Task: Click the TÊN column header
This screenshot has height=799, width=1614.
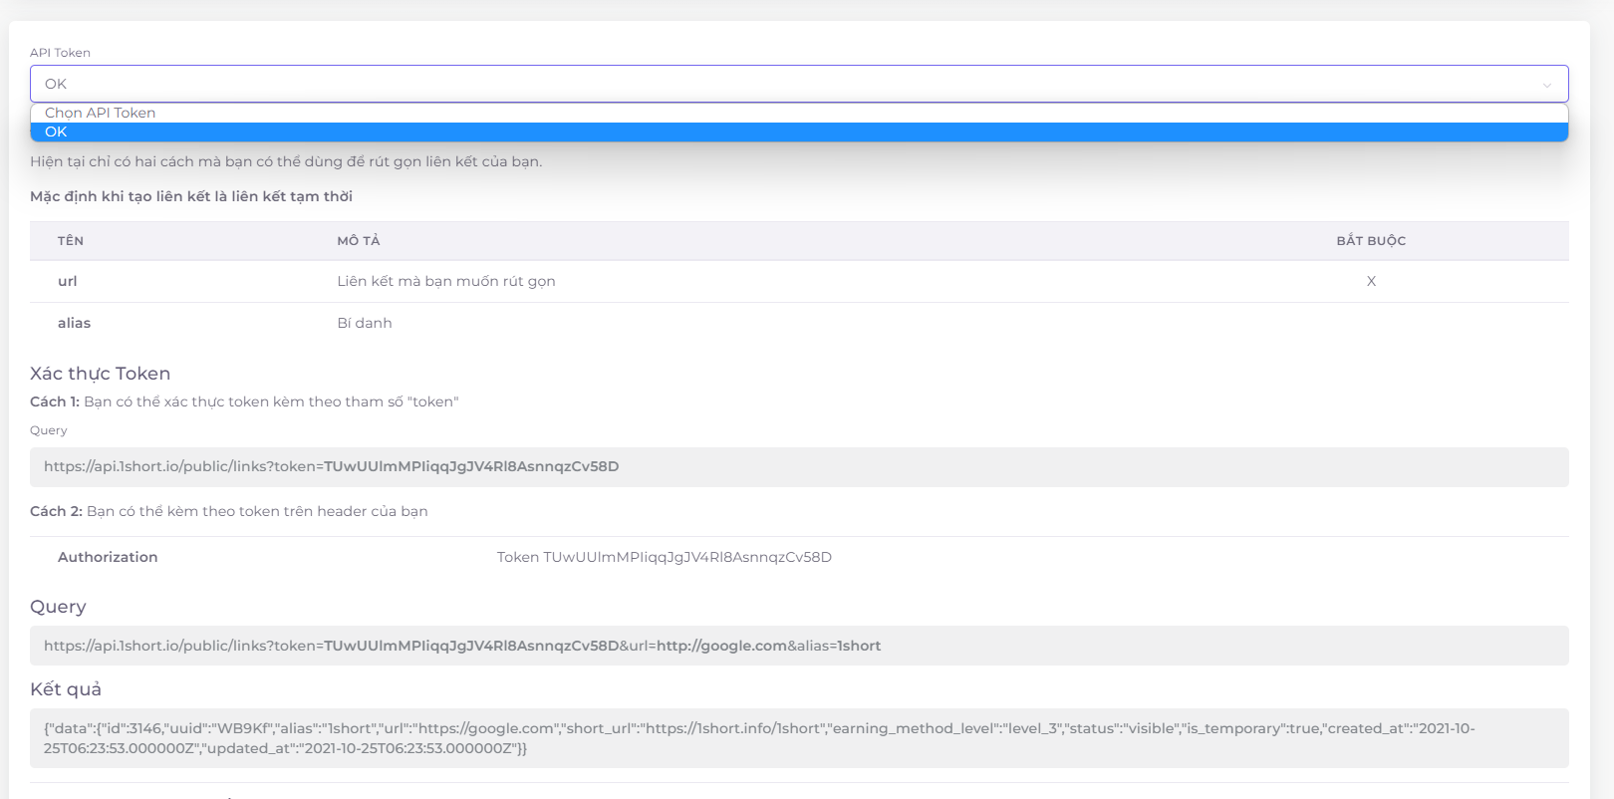Action: coord(71,241)
